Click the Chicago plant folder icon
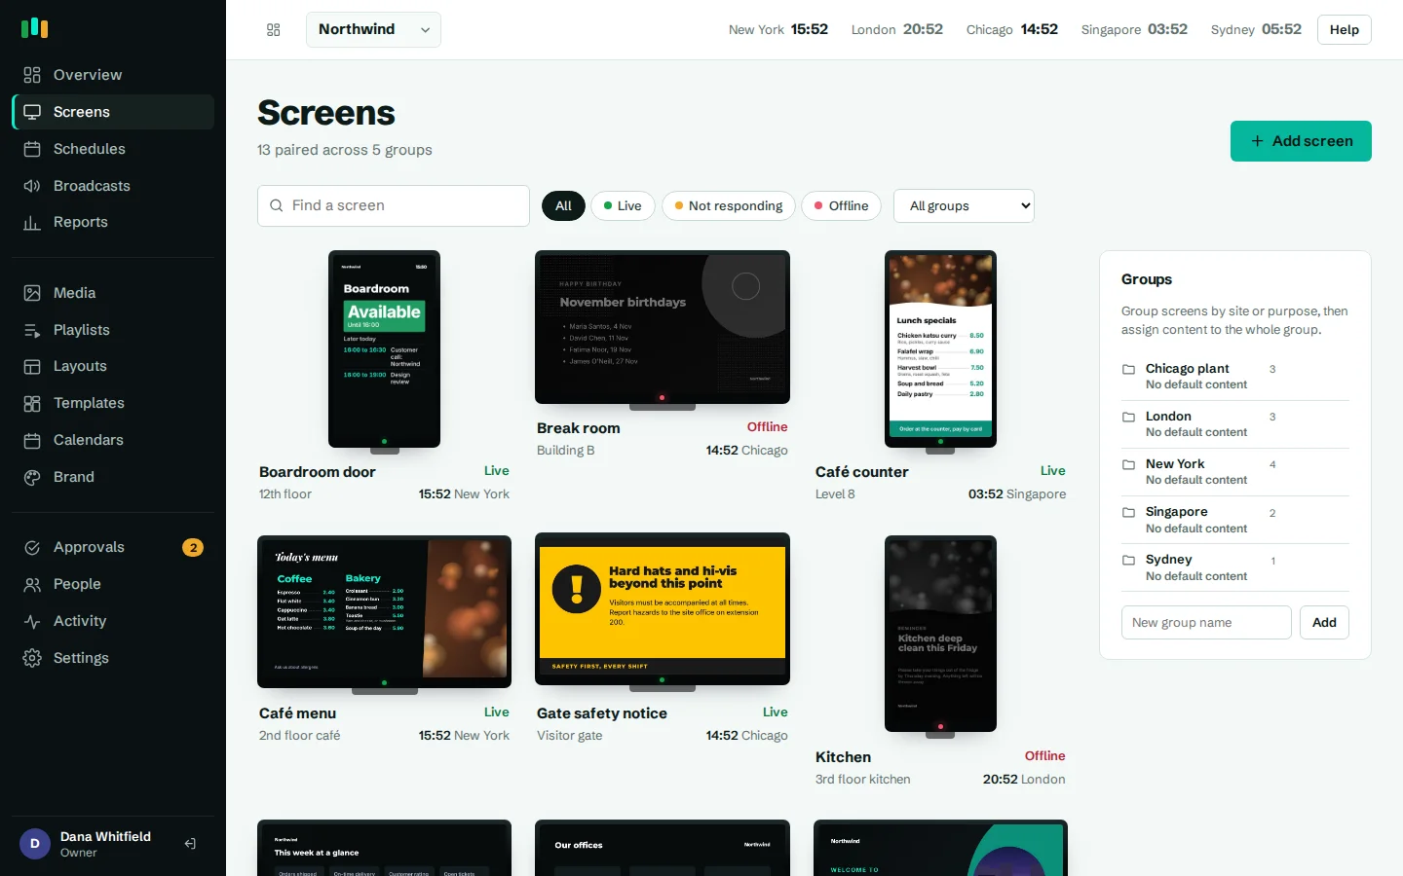Screen dimensions: 1403x876 pos(1128,369)
